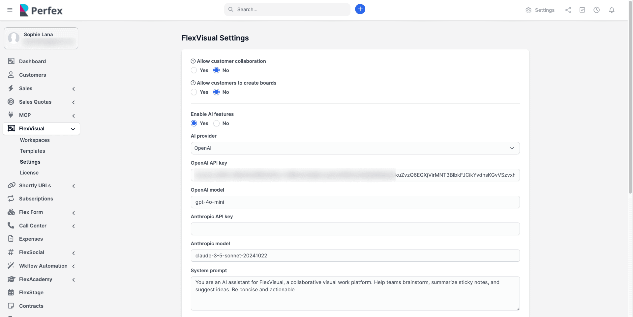The width and height of the screenshot is (633, 317).
Task: Open Templates under FlexVisual
Action: 32,151
